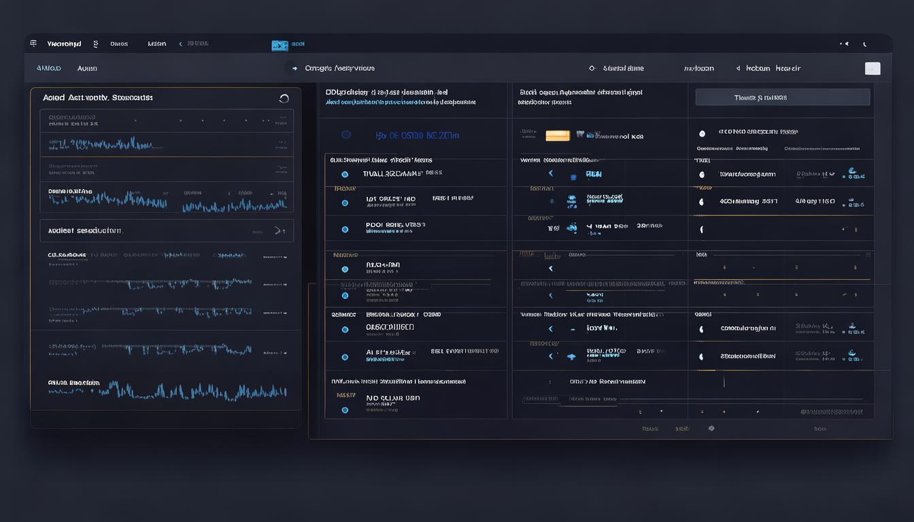
Task: Click the "ıvdoan" link in the toolbar
Action: (698, 68)
